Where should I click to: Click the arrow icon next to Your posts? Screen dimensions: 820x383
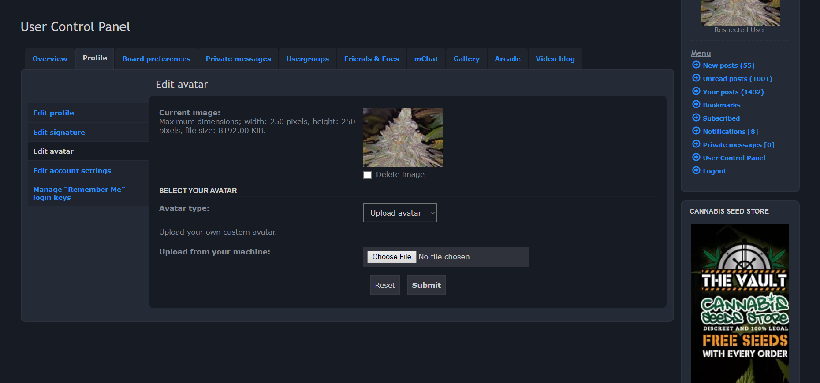point(696,92)
